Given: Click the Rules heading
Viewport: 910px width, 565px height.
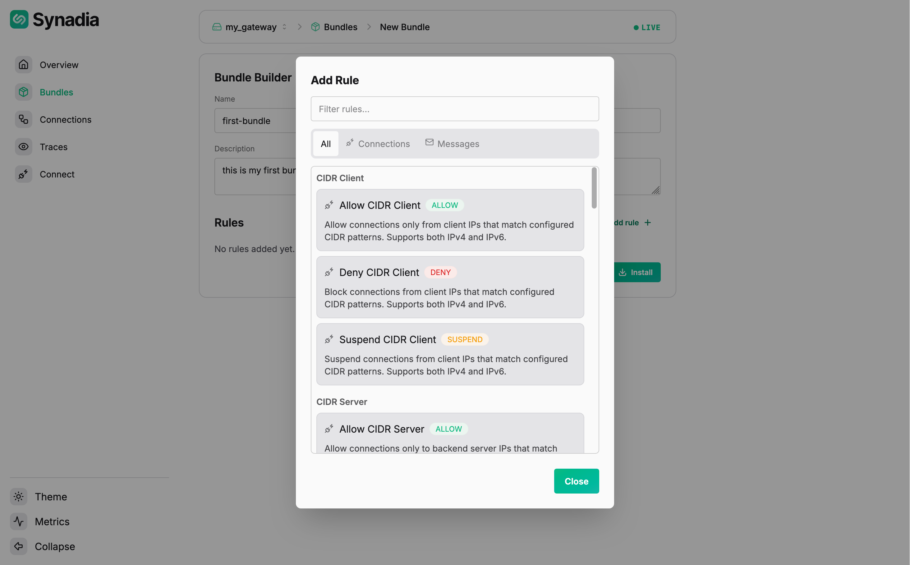Looking at the screenshot, I should (x=229, y=222).
